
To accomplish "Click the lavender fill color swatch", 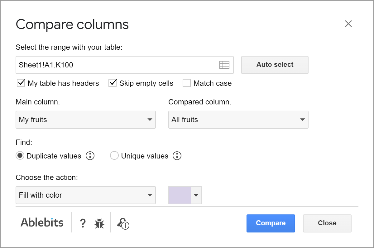I will tap(180, 195).
